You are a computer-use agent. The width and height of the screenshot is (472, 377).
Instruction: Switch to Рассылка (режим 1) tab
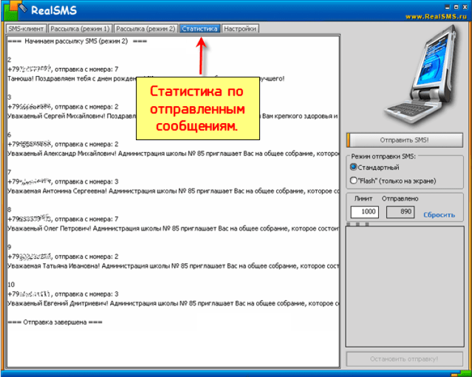tap(80, 28)
